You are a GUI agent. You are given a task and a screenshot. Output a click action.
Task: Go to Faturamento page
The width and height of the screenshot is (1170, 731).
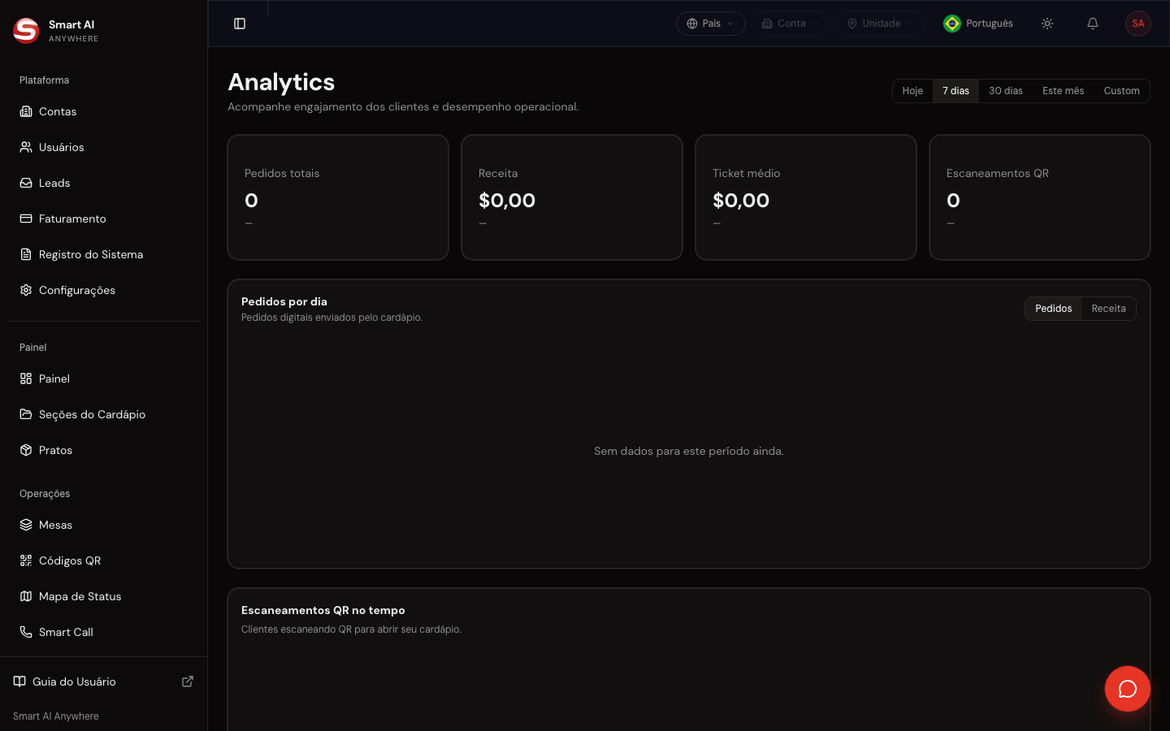pyautogui.click(x=103, y=218)
